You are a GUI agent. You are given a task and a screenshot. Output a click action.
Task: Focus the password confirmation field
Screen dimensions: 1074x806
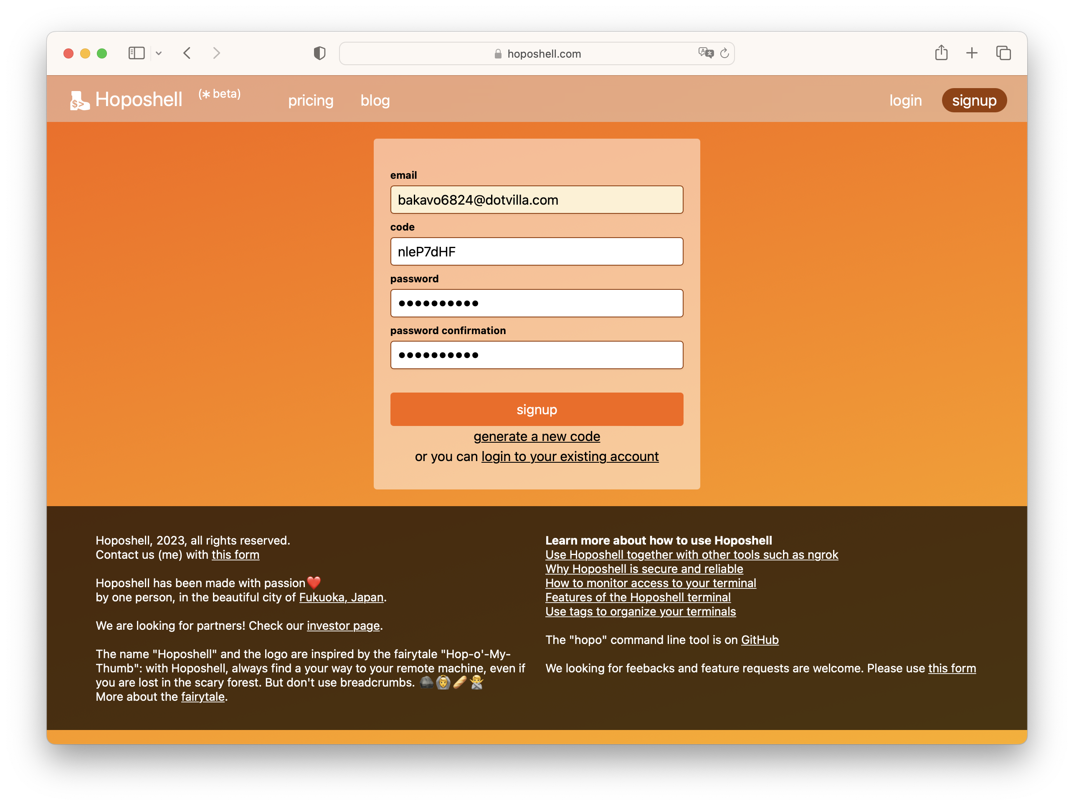pyautogui.click(x=537, y=355)
